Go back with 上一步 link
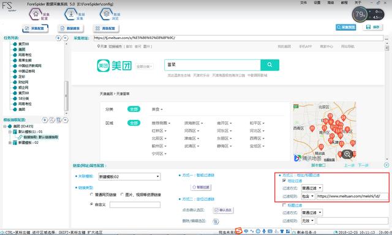This screenshot has height=235, width=392. (349, 165)
